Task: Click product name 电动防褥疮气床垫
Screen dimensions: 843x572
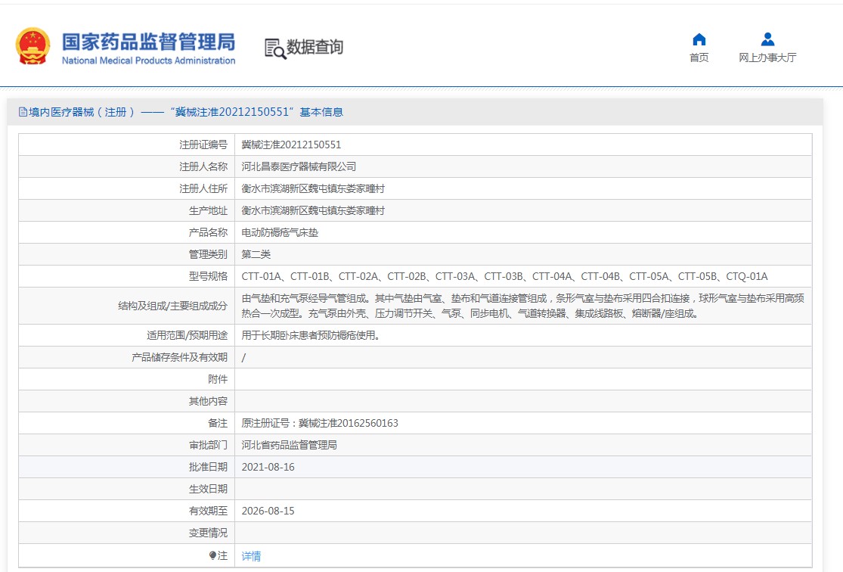Action: [x=280, y=232]
